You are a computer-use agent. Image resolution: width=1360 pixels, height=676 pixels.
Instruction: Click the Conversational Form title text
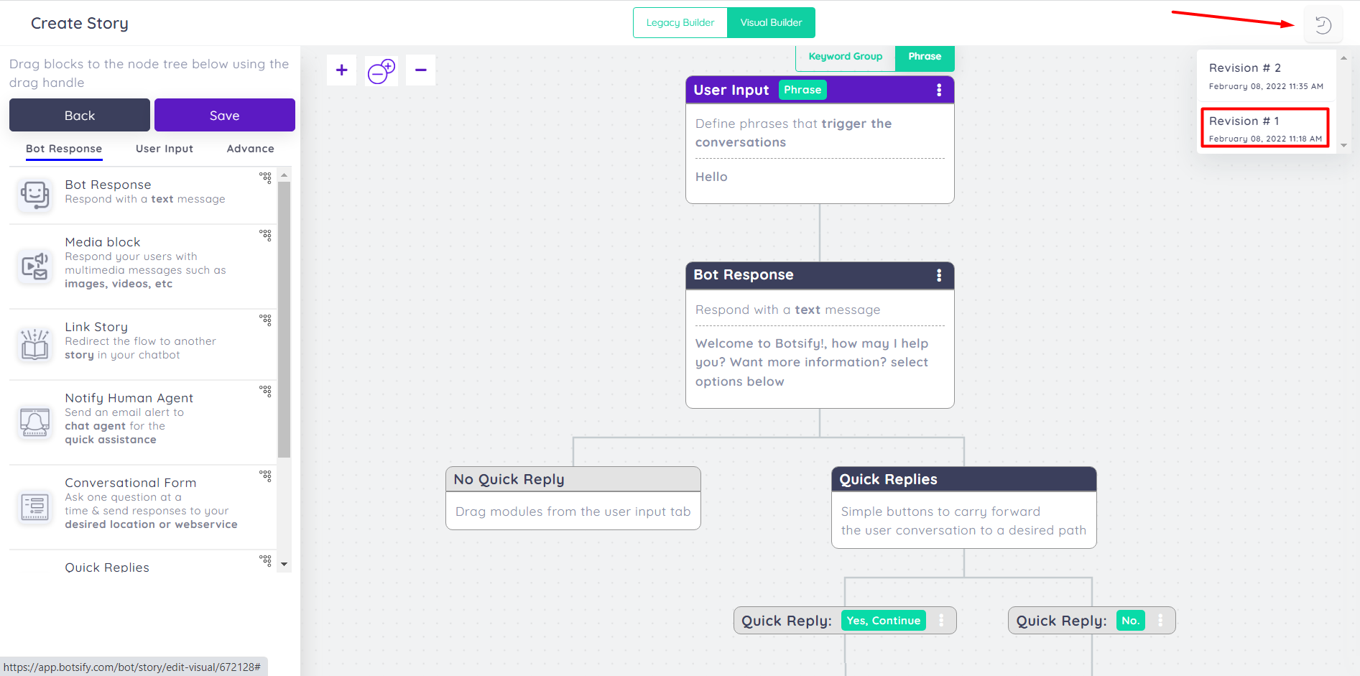[x=130, y=483]
